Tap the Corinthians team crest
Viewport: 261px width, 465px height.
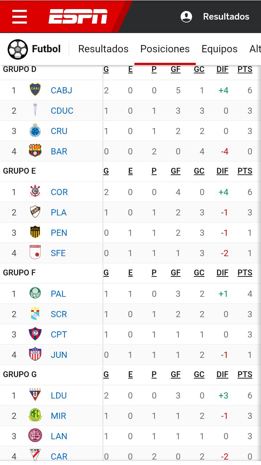pyautogui.click(x=35, y=191)
